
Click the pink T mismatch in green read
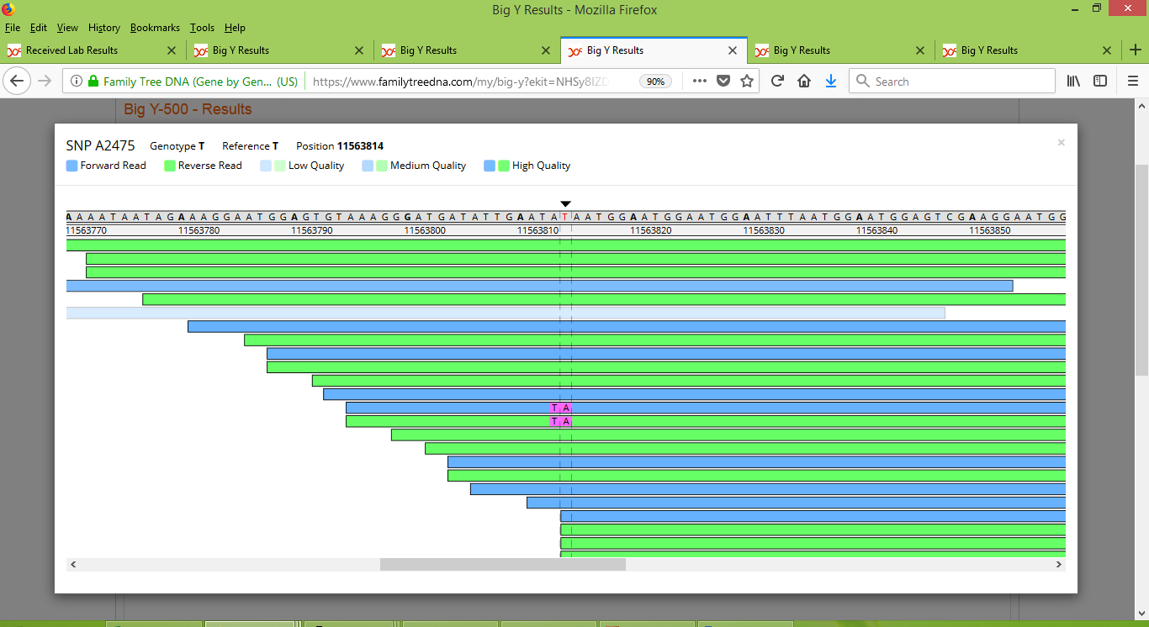(555, 421)
